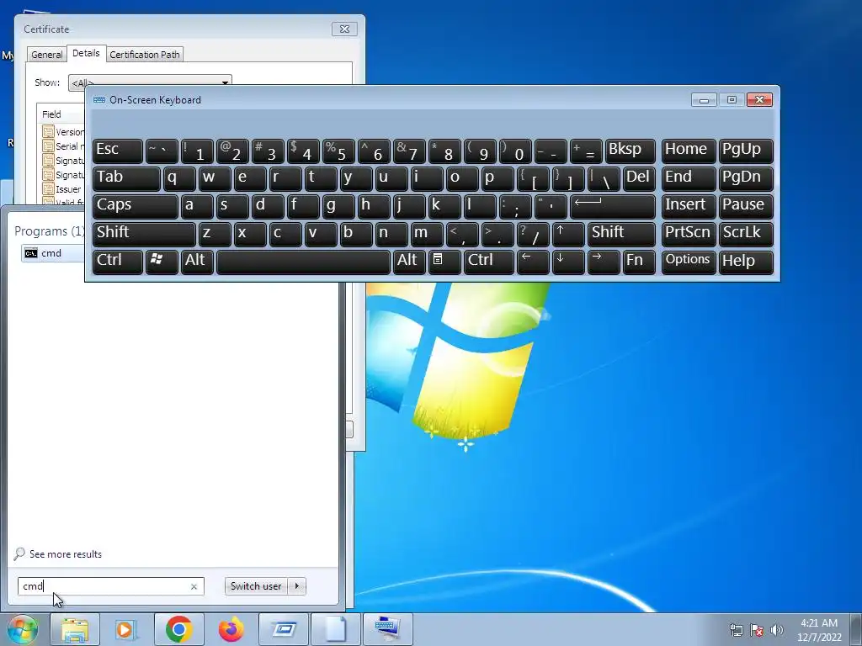Viewport: 862px width, 646px height.
Task: Open Firefox from the taskbar
Action: 231,629
